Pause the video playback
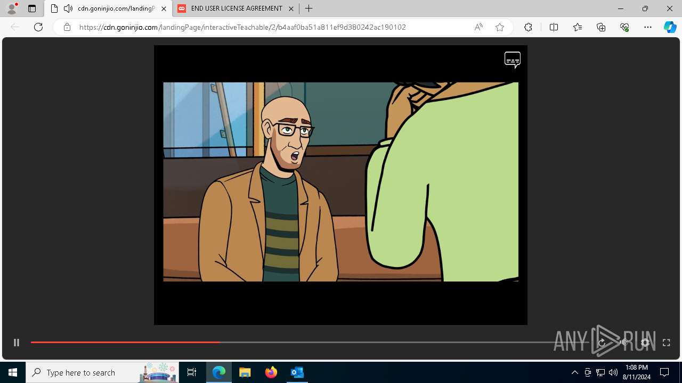Viewport: 682px width, 383px height. (17, 343)
